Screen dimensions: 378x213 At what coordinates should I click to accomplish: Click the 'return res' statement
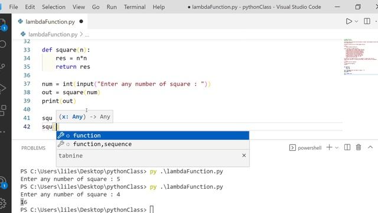(73, 67)
